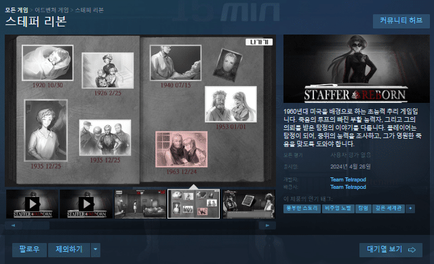Click the 모든 게임 breadcrumb link

[16, 10]
